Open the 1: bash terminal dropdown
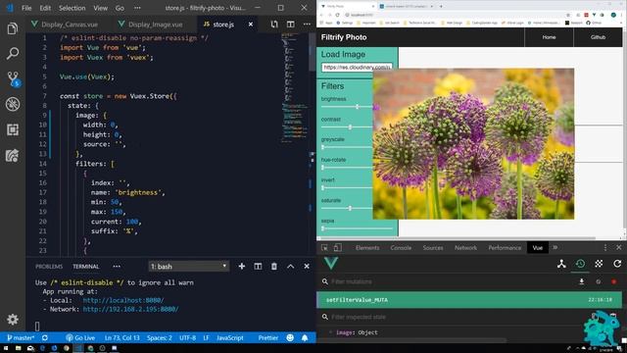This screenshot has height=353, width=627. tap(189, 266)
